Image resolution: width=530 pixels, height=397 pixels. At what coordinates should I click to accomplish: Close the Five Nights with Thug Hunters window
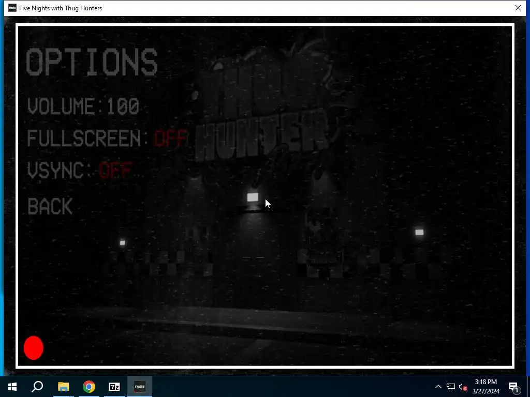pos(518,8)
